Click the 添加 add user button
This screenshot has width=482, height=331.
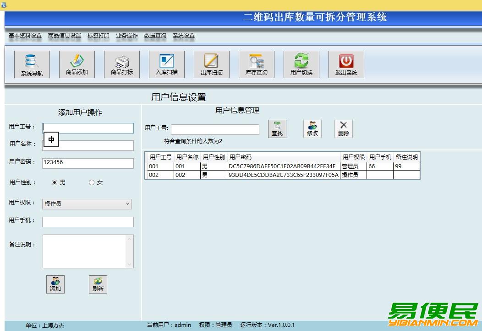[55, 284]
